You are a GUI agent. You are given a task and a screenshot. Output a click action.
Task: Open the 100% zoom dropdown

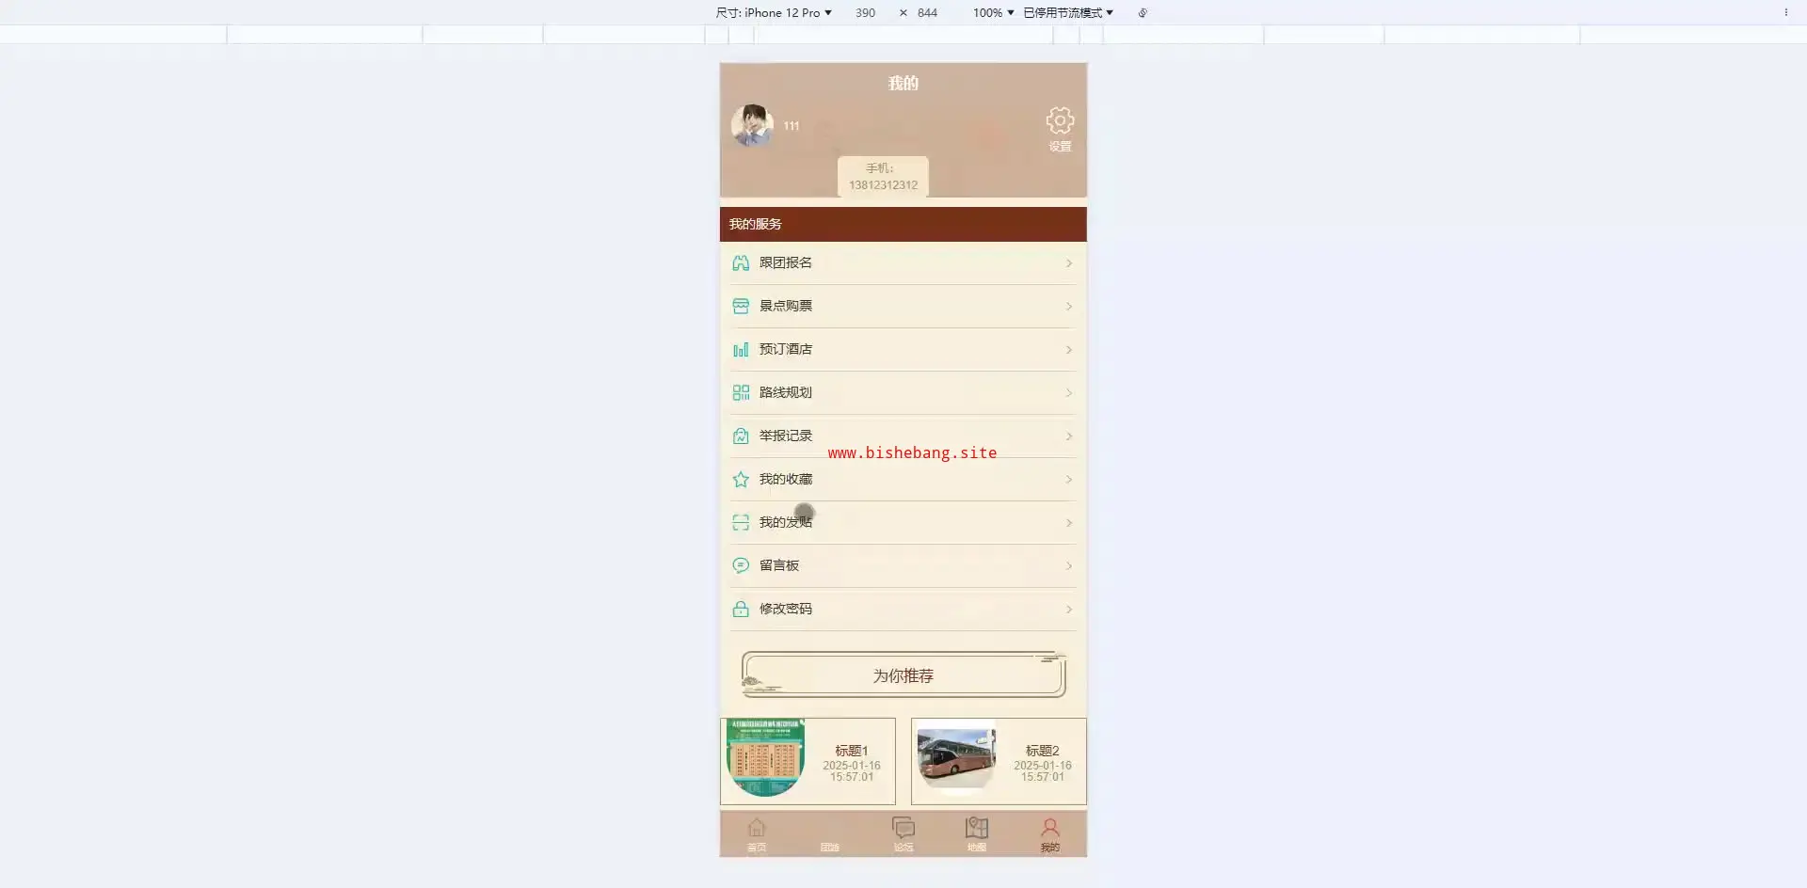pos(993,13)
